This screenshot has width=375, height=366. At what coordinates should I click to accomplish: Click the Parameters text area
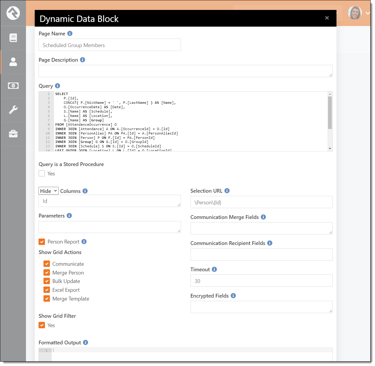110,227
